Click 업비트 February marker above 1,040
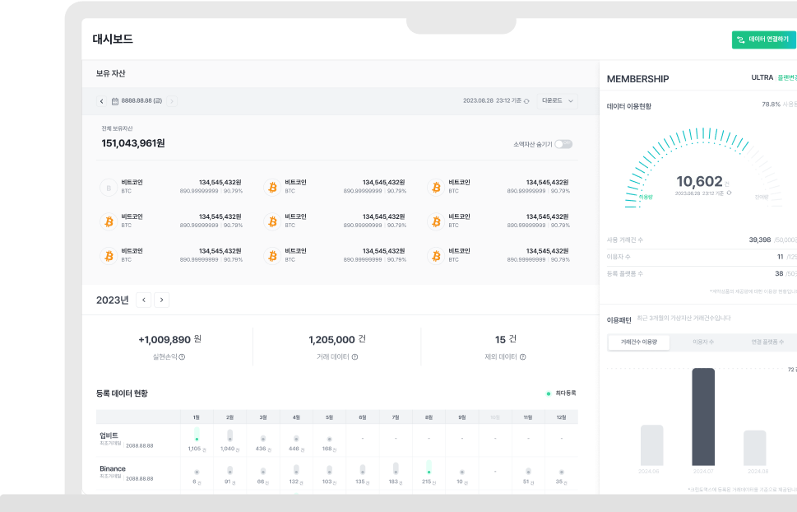This screenshot has width=797, height=512. [229, 435]
